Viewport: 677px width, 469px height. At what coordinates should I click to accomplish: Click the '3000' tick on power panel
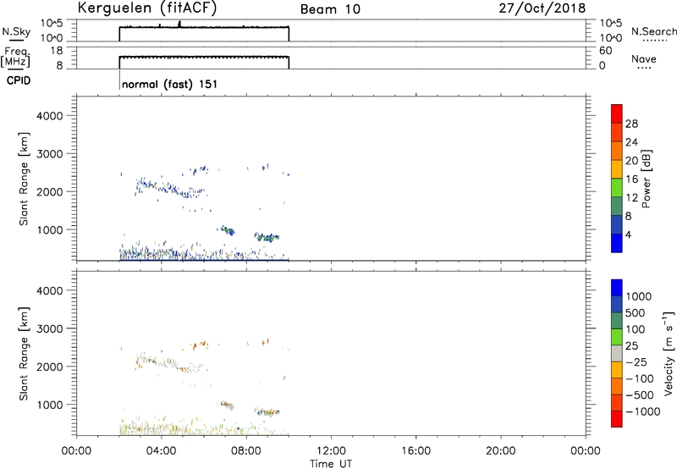tap(50, 154)
